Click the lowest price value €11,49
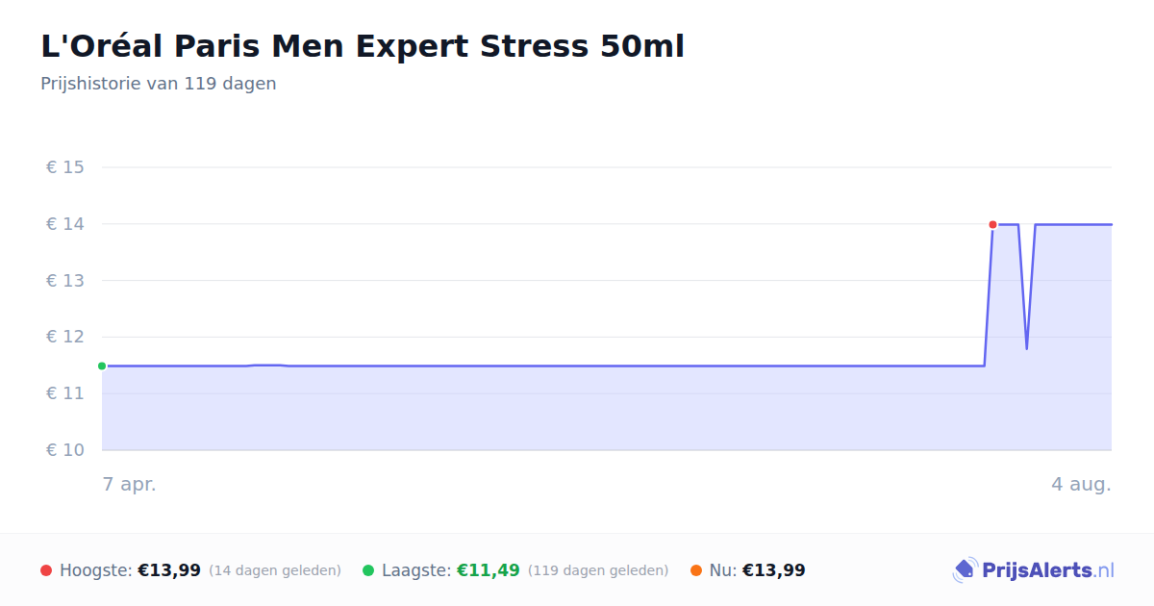The height and width of the screenshot is (606, 1154). click(x=489, y=570)
